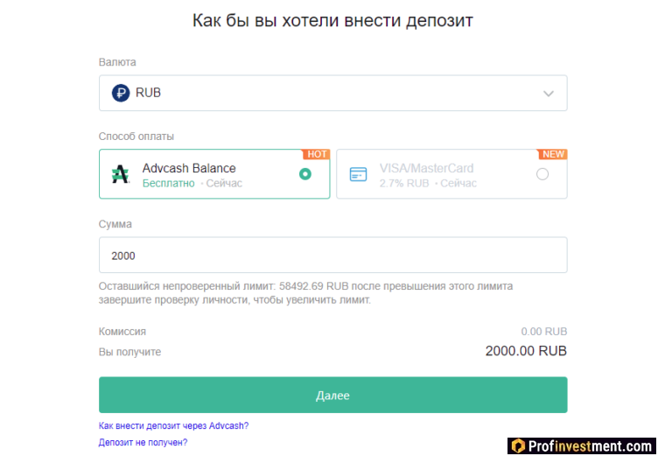Click the '2000.00 RUB' received amount

[x=526, y=351]
